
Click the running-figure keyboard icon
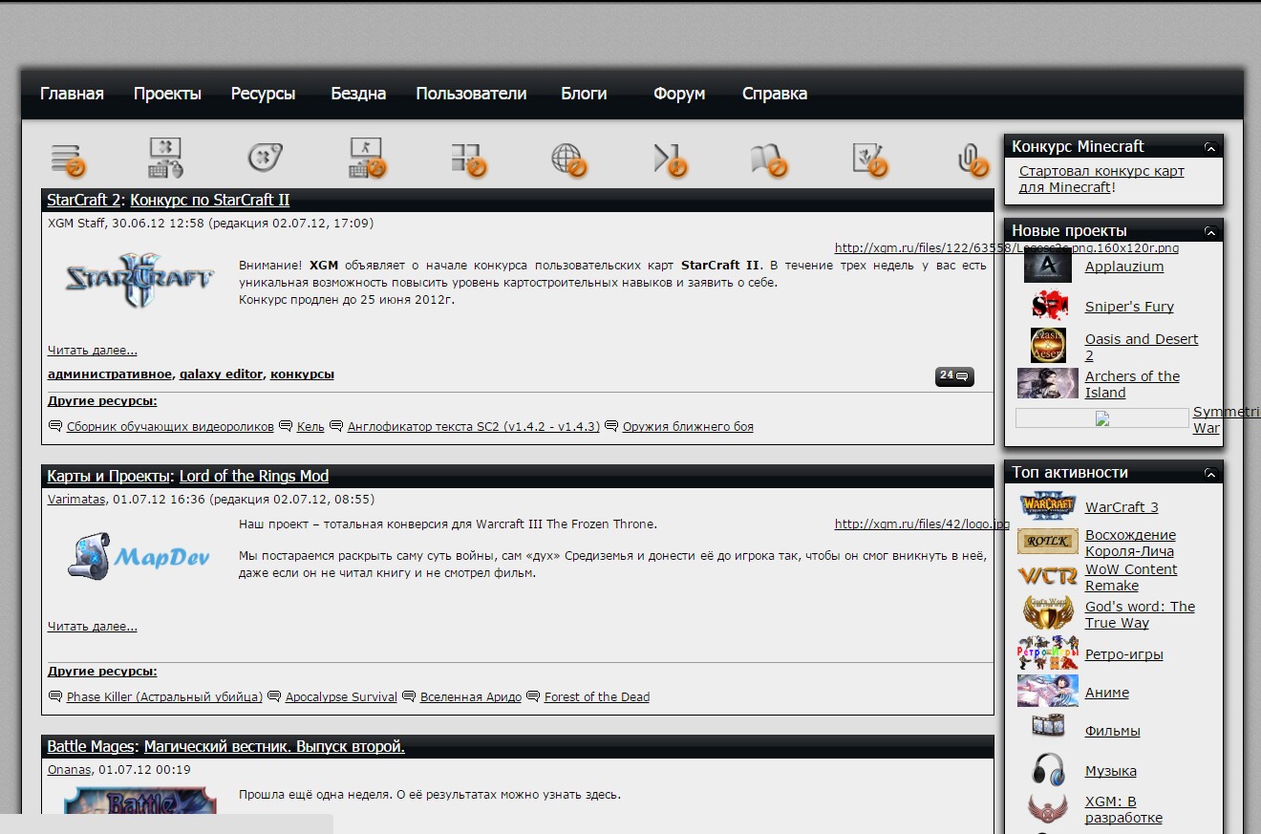click(x=367, y=159)
